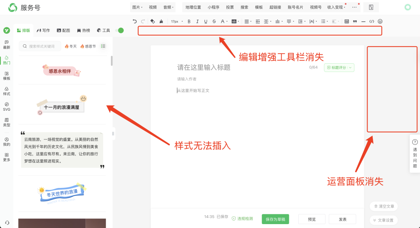Screen dimensions: 420x228
Task: Select 热门 in the left sidebar
Action: click(x=7, y=60)
